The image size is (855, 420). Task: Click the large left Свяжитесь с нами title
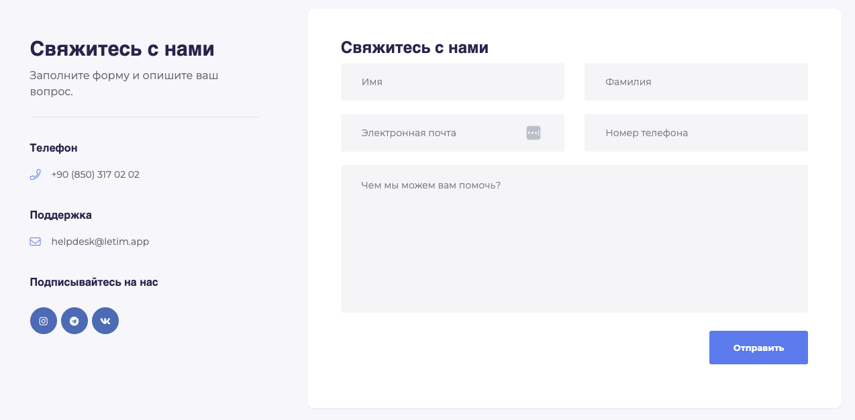121,48
